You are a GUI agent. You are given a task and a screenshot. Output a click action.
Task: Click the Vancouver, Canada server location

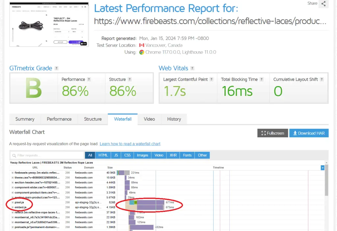click(164, 45)
